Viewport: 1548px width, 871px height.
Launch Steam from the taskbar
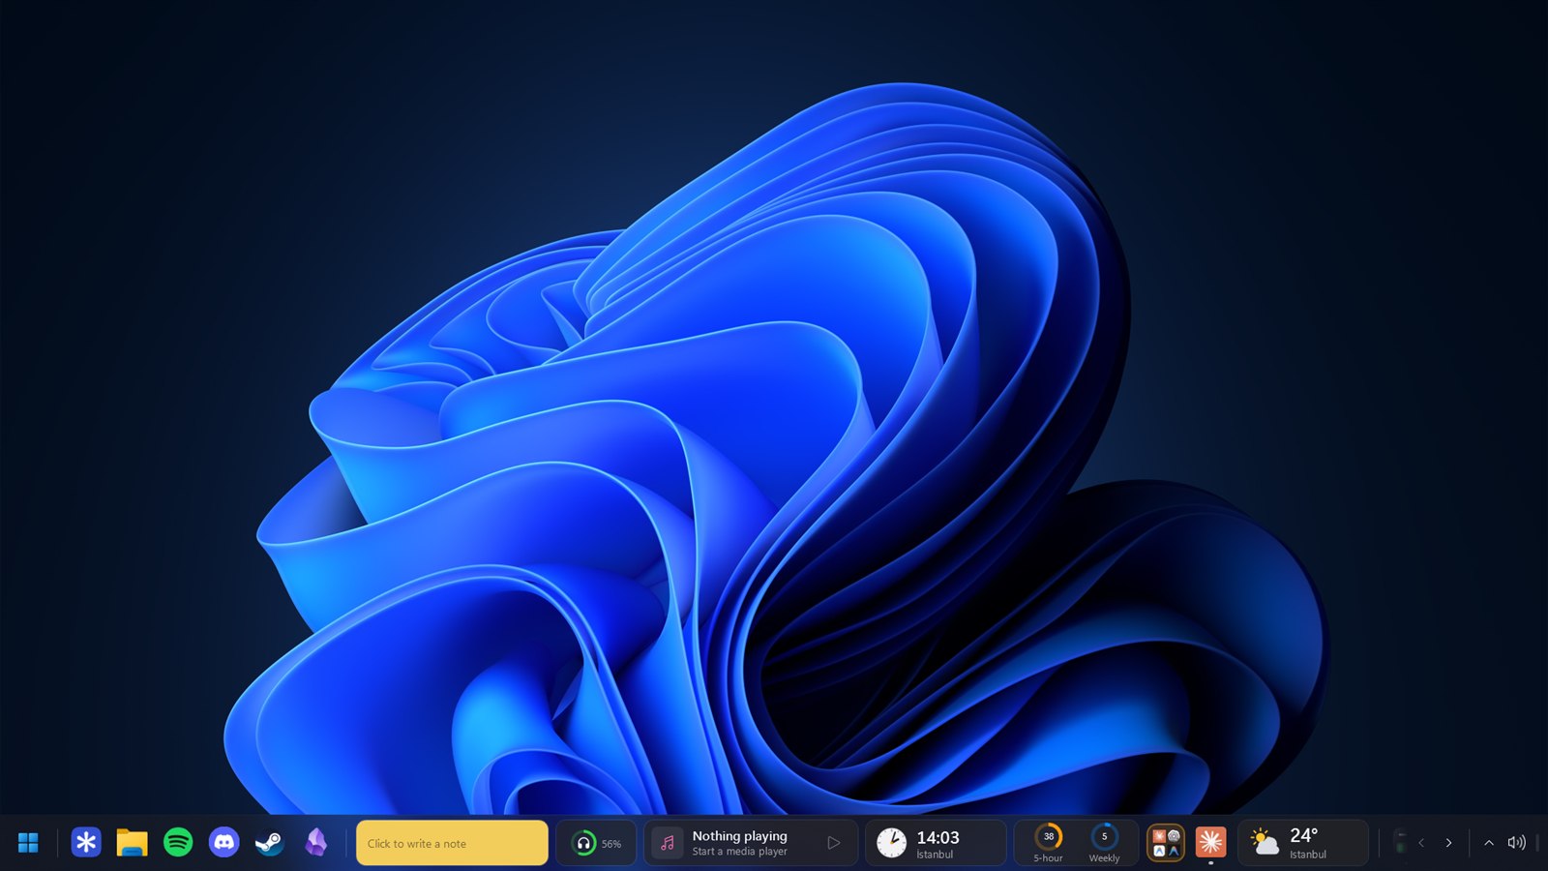[270, 843]
